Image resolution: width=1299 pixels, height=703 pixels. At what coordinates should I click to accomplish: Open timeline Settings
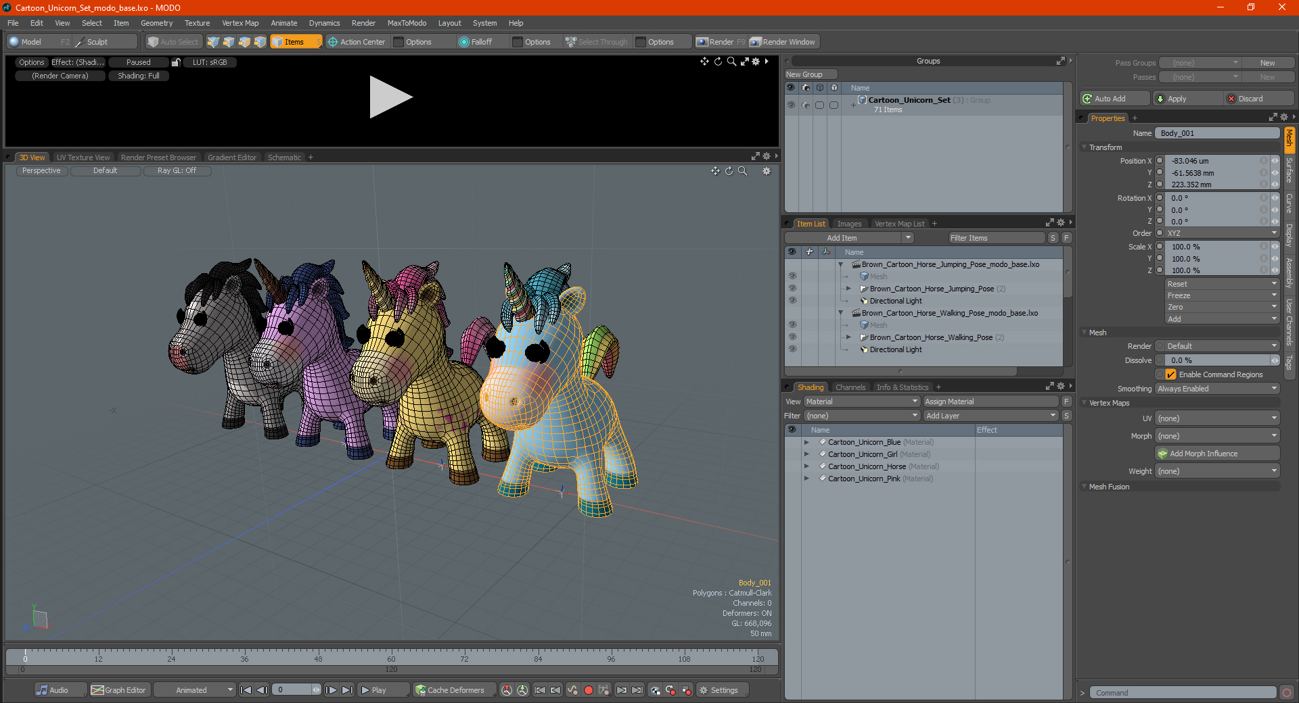[x=723, y=690]
